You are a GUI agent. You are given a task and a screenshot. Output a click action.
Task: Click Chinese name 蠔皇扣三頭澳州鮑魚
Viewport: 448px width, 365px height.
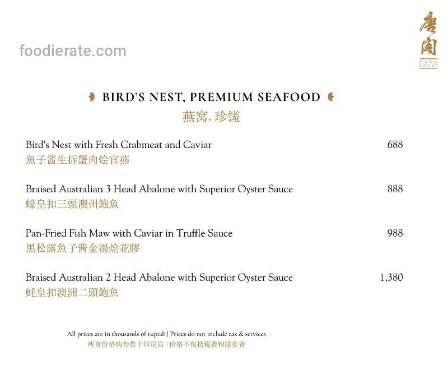coord(72,204)
